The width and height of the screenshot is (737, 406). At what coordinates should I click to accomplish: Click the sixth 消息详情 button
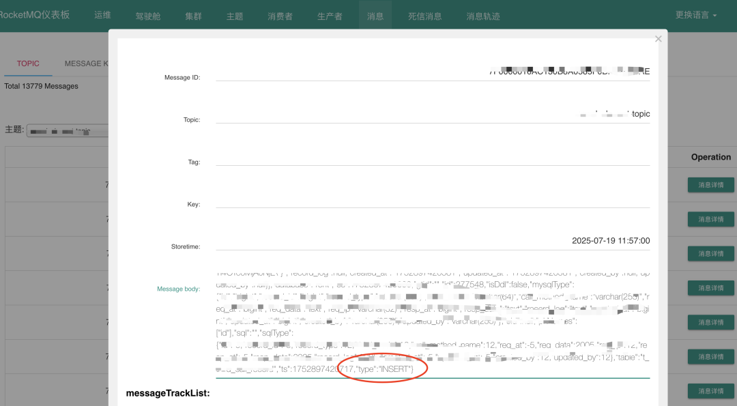point(710,356)
